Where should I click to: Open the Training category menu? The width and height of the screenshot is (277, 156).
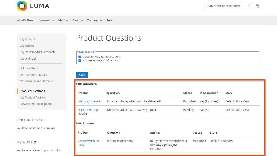click(x=93, y=20)
